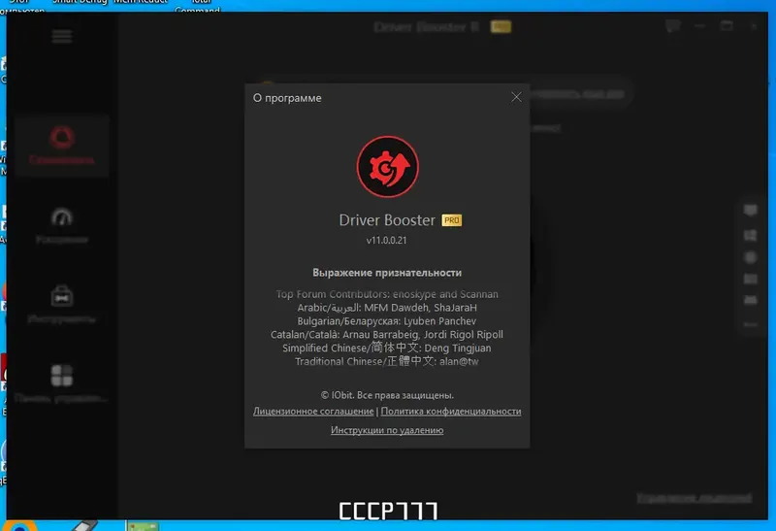The image size is (776, 531).
Task: Click the О программе dialog title
Action: 287,98
